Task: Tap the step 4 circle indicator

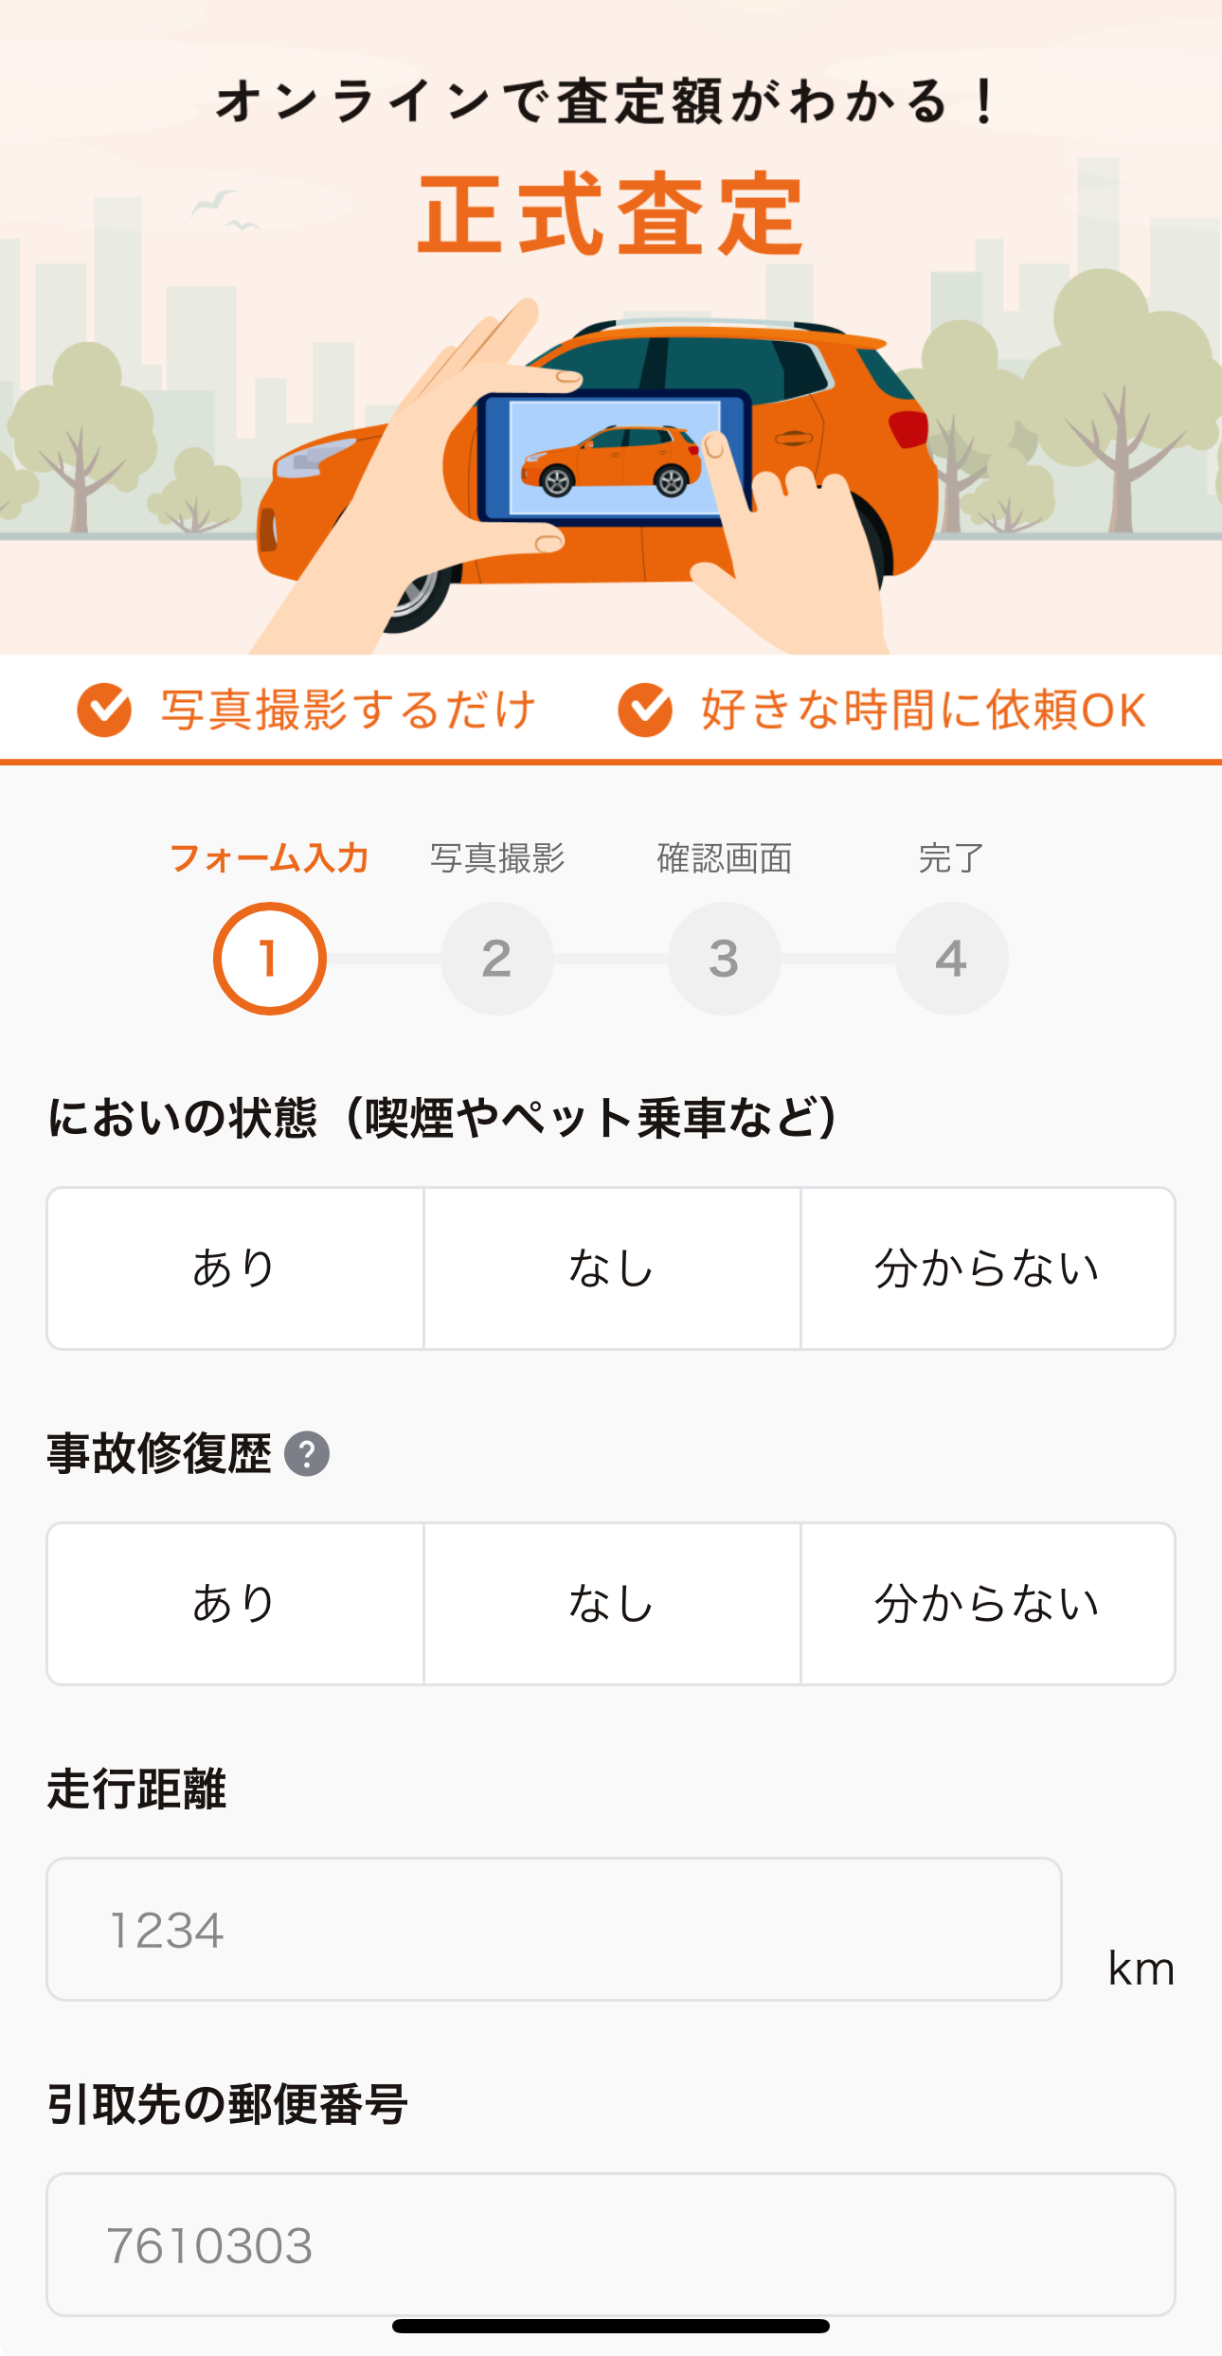Action: point(952,959)
